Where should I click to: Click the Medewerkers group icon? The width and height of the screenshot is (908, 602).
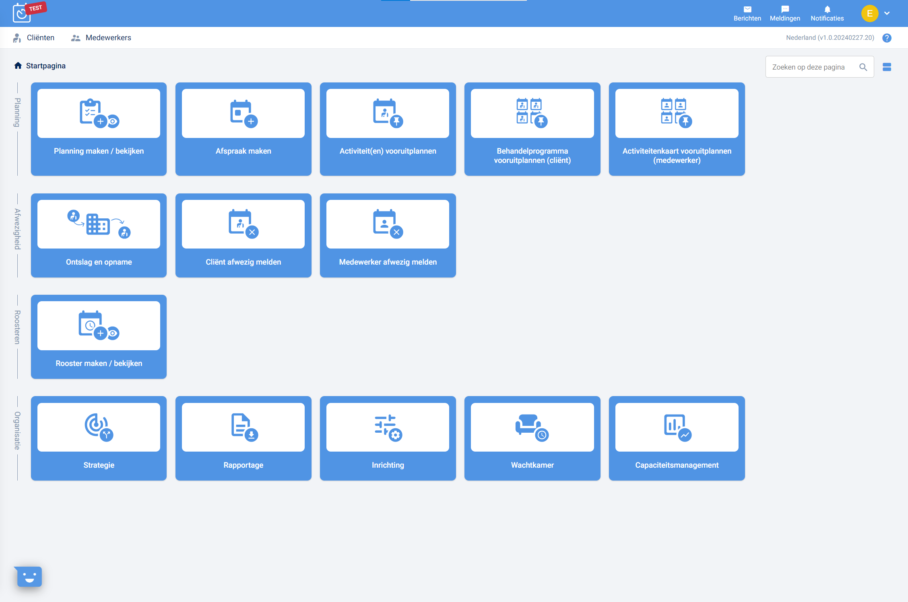pos(76,38)
